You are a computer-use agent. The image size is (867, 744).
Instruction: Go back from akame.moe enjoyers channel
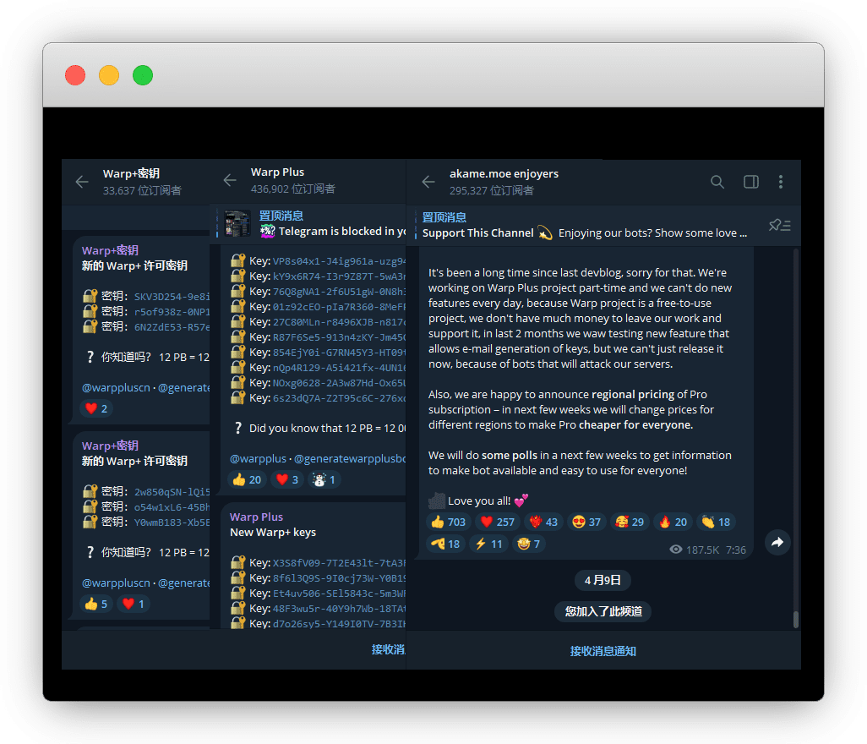pos(428,182)
